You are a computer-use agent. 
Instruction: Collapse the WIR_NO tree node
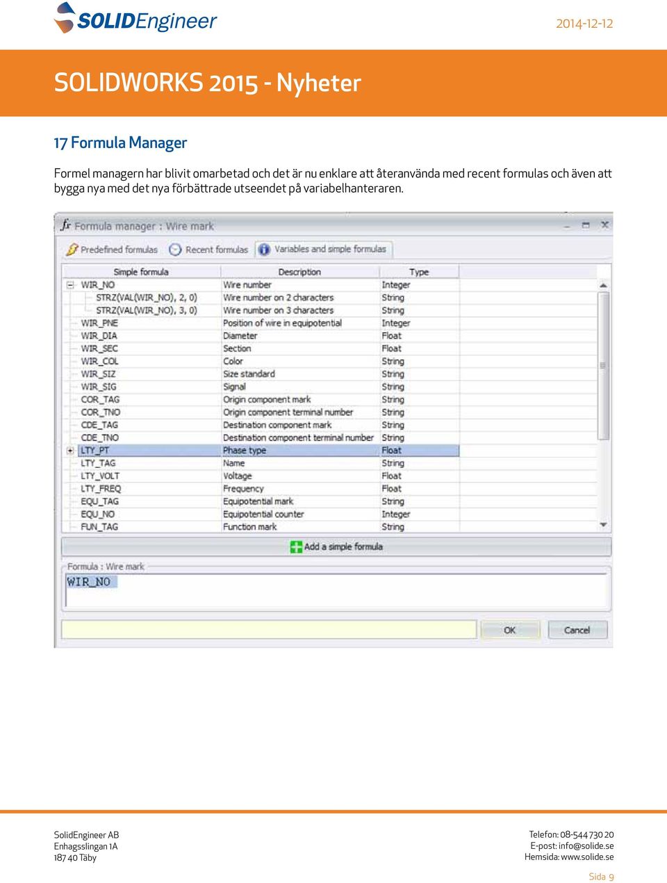click(x=70, y=285)
